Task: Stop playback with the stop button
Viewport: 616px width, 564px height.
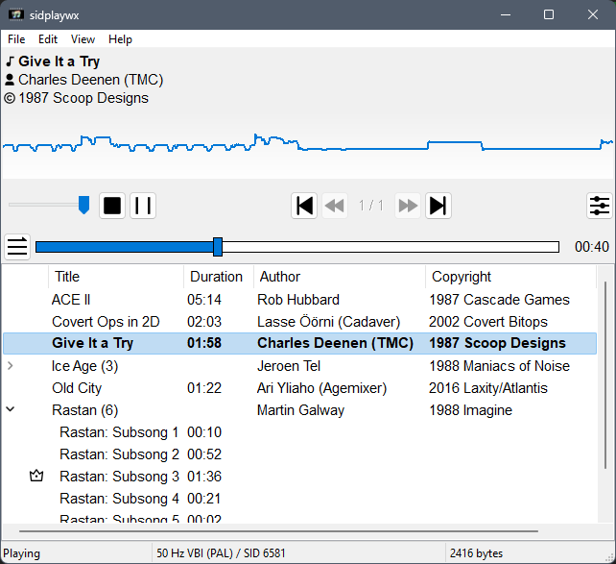Action: coord(112,206)
